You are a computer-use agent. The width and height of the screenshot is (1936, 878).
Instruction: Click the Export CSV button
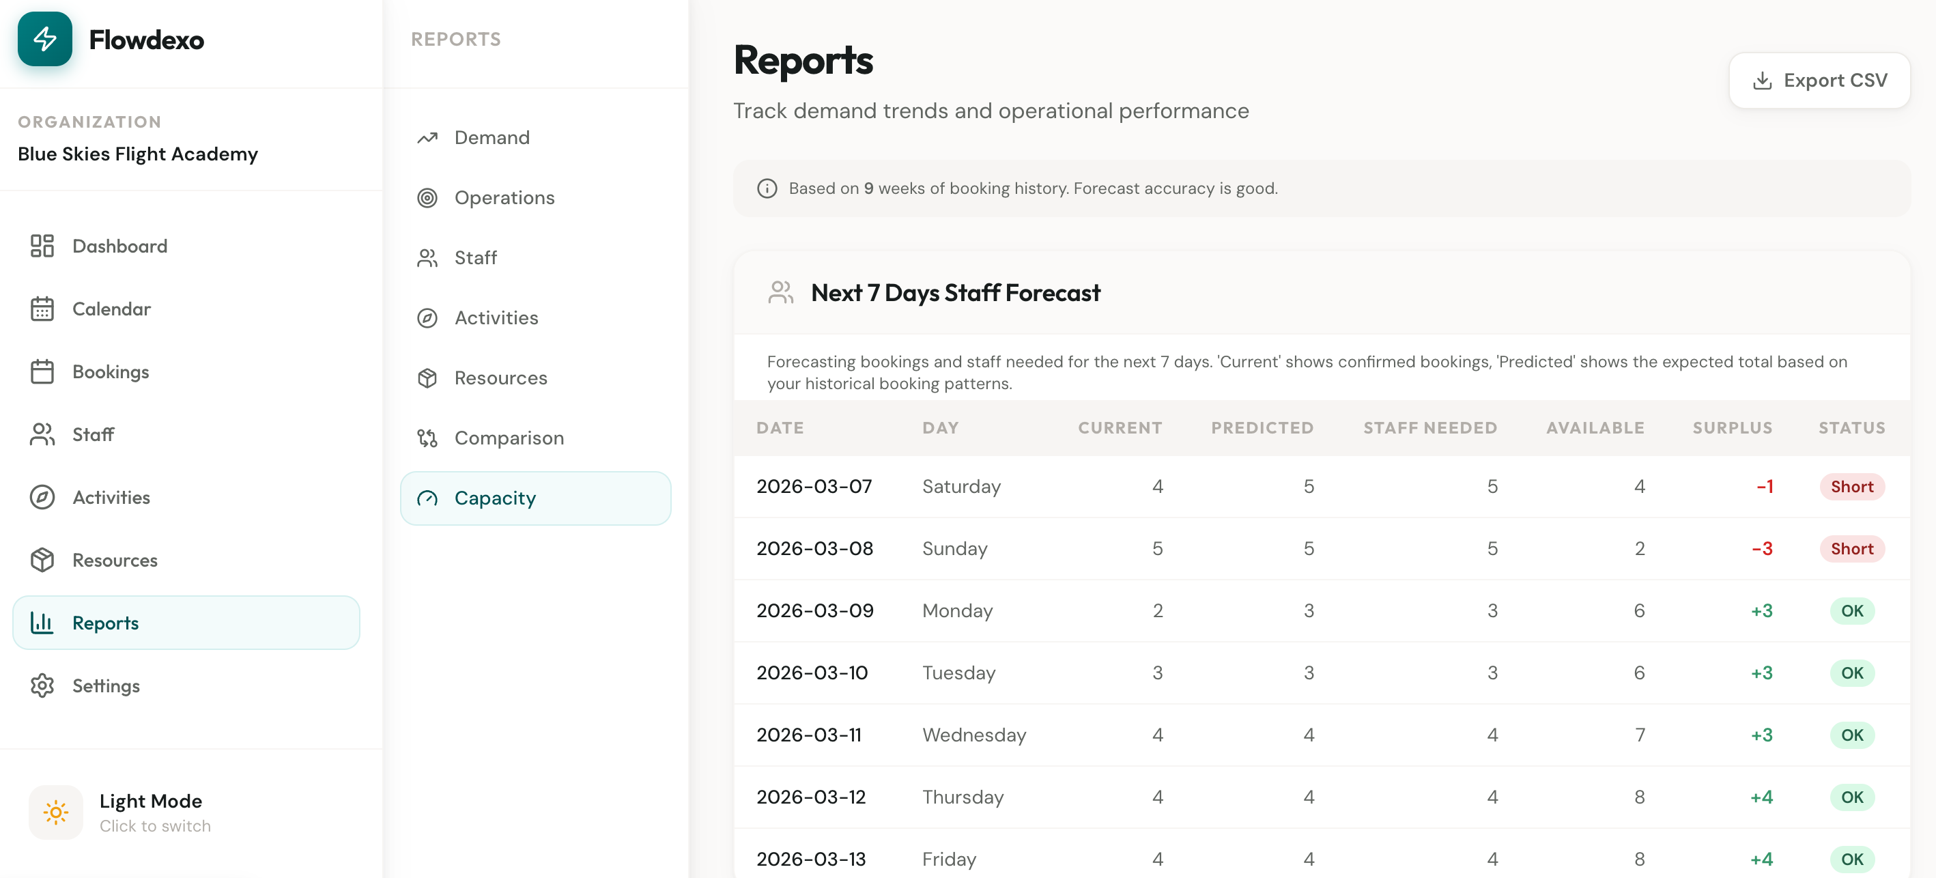1819,80
